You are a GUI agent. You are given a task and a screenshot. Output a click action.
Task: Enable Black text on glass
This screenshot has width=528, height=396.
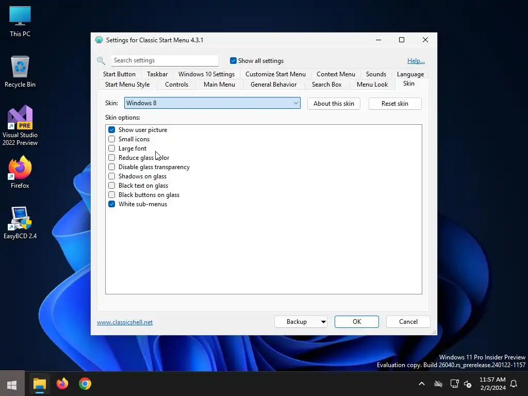click(x=112, y=186)
